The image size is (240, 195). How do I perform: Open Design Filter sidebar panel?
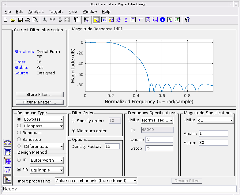tap(7, 179)
